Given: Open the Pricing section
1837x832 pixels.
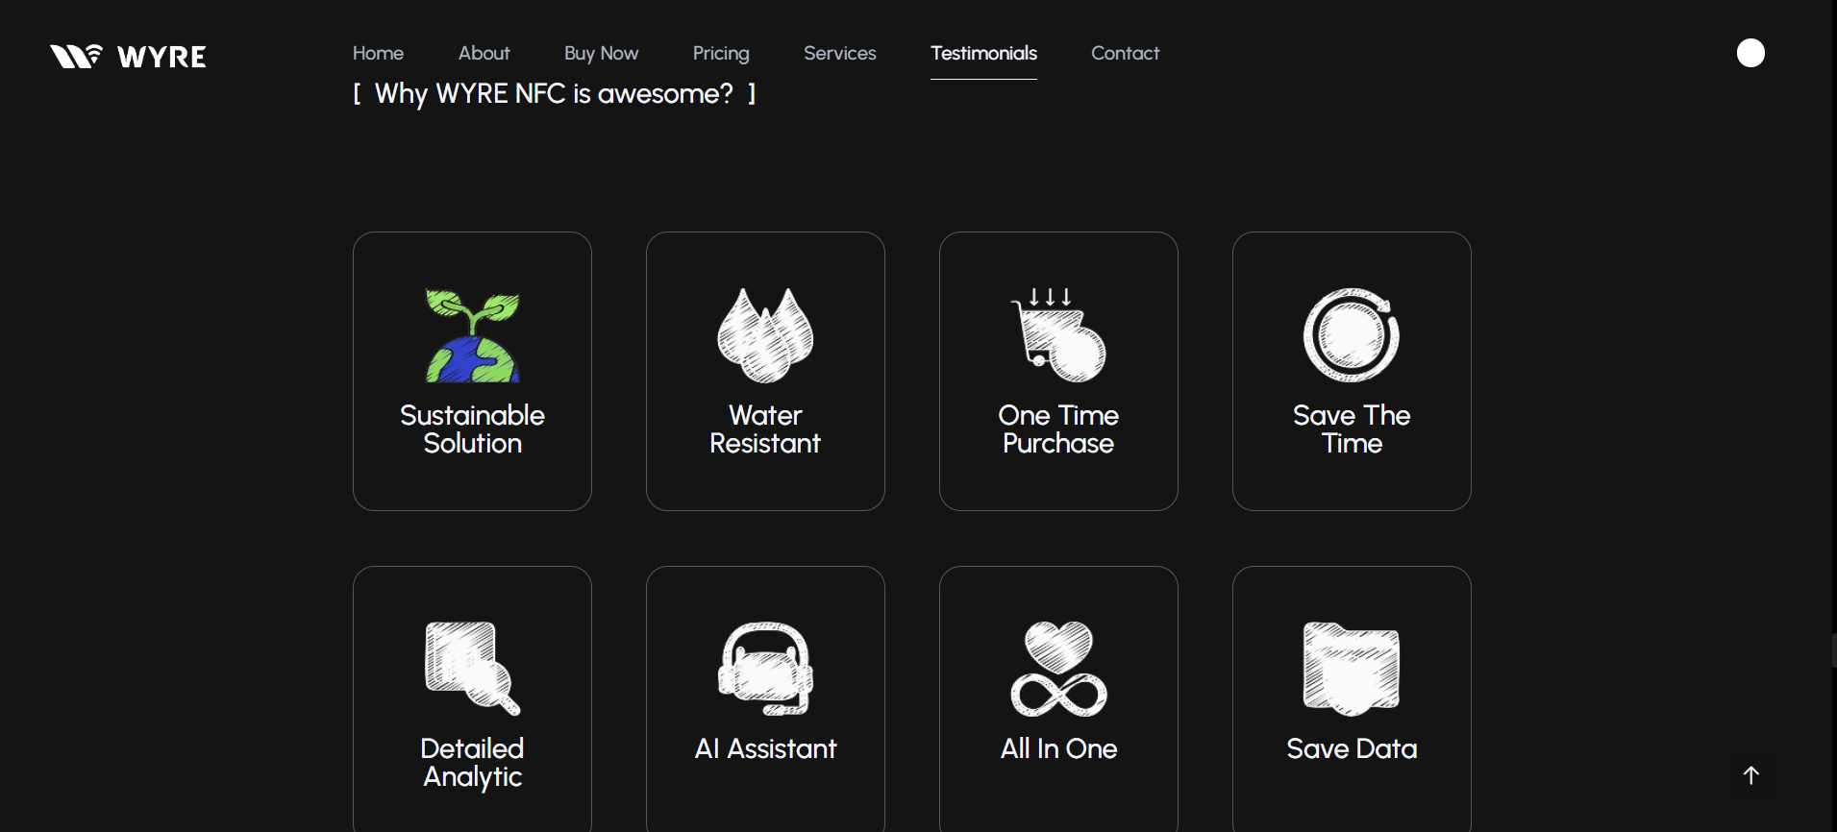Looking at the screenshot, I should [721, 53].
